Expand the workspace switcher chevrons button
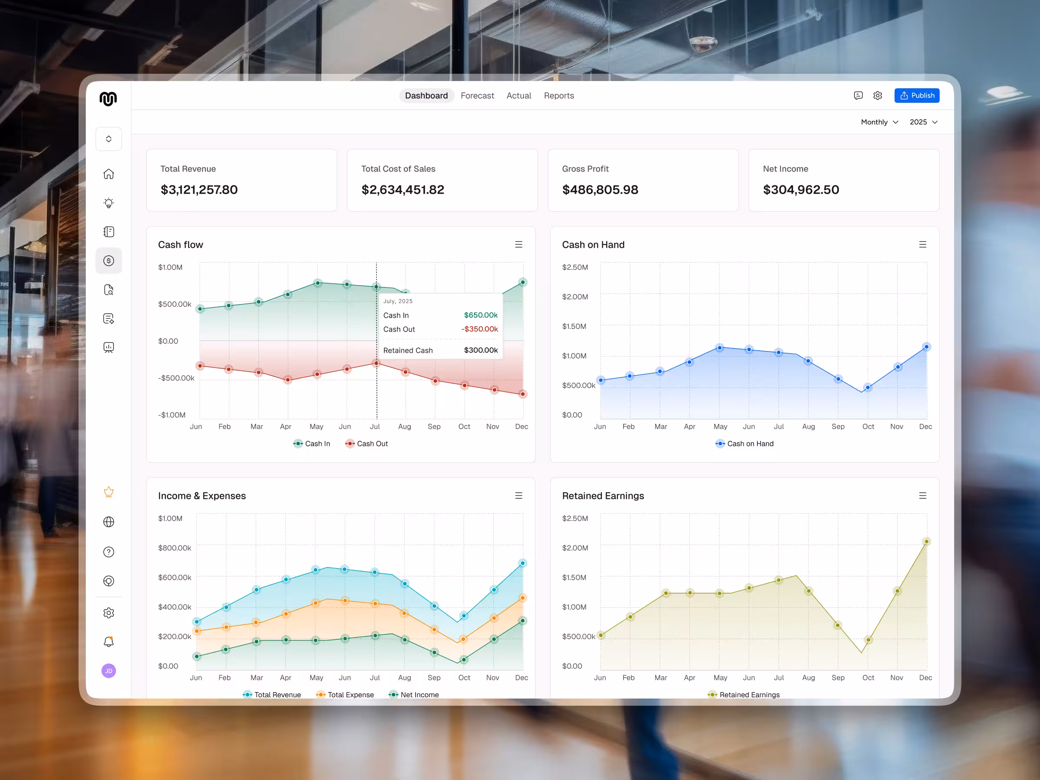 [109, 139]
